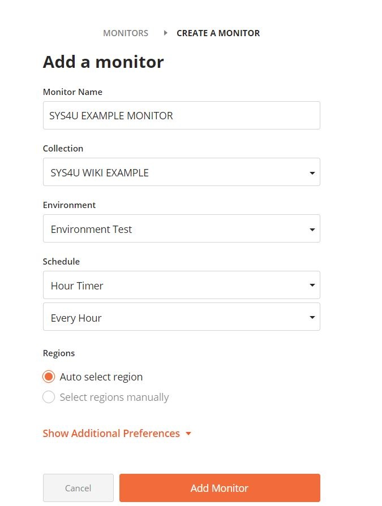Click the breadcrumb separator arrow icon
Viewport: 382px width, 506px height.
[165, 33]
